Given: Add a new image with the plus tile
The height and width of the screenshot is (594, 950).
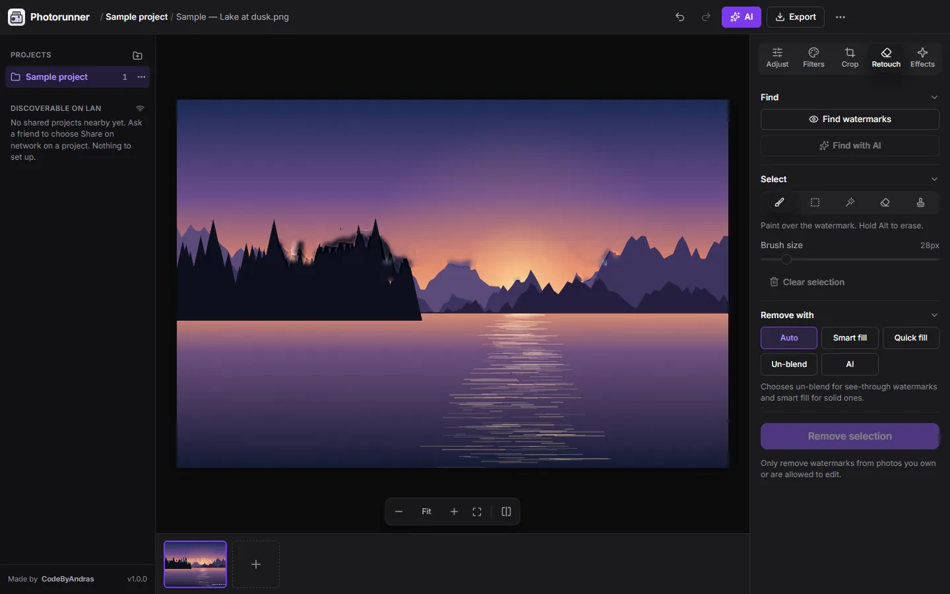Looking at the screenshot, I should coord(256,564).
